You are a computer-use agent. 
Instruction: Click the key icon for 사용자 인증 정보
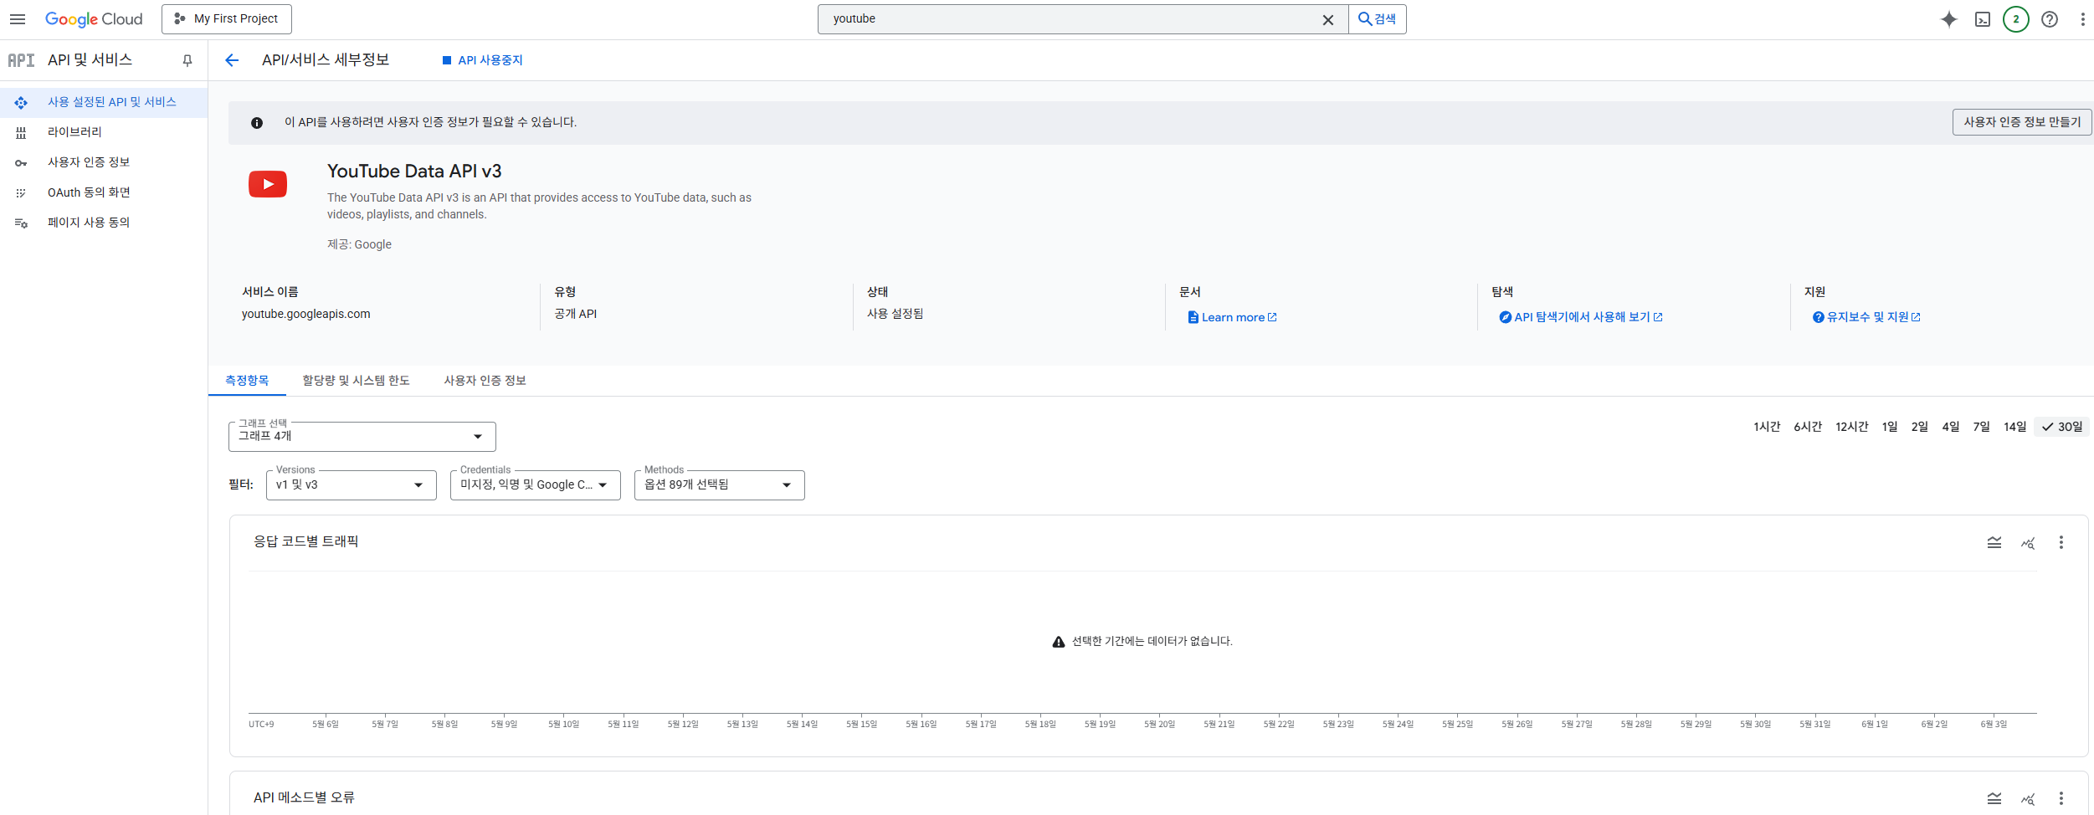click(21, 163)
